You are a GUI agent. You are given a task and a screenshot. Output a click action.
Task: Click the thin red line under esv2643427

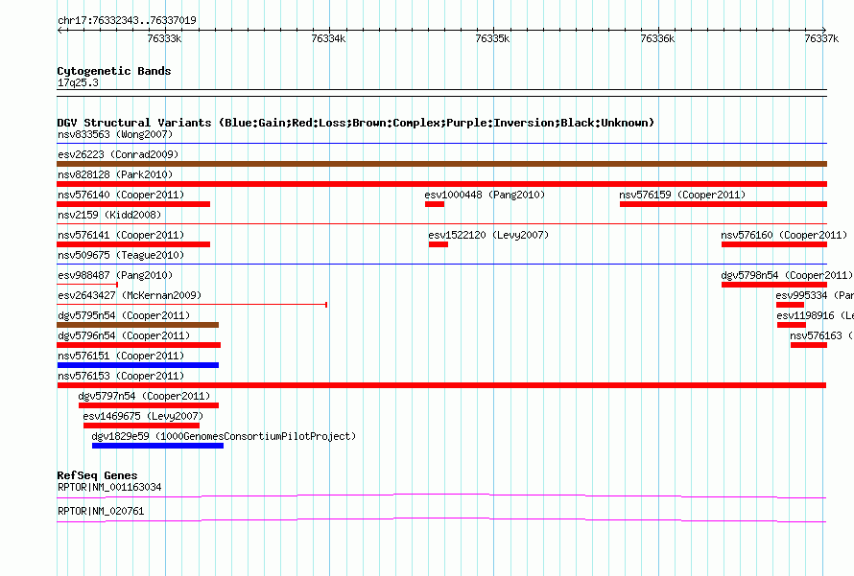[192, 305]
